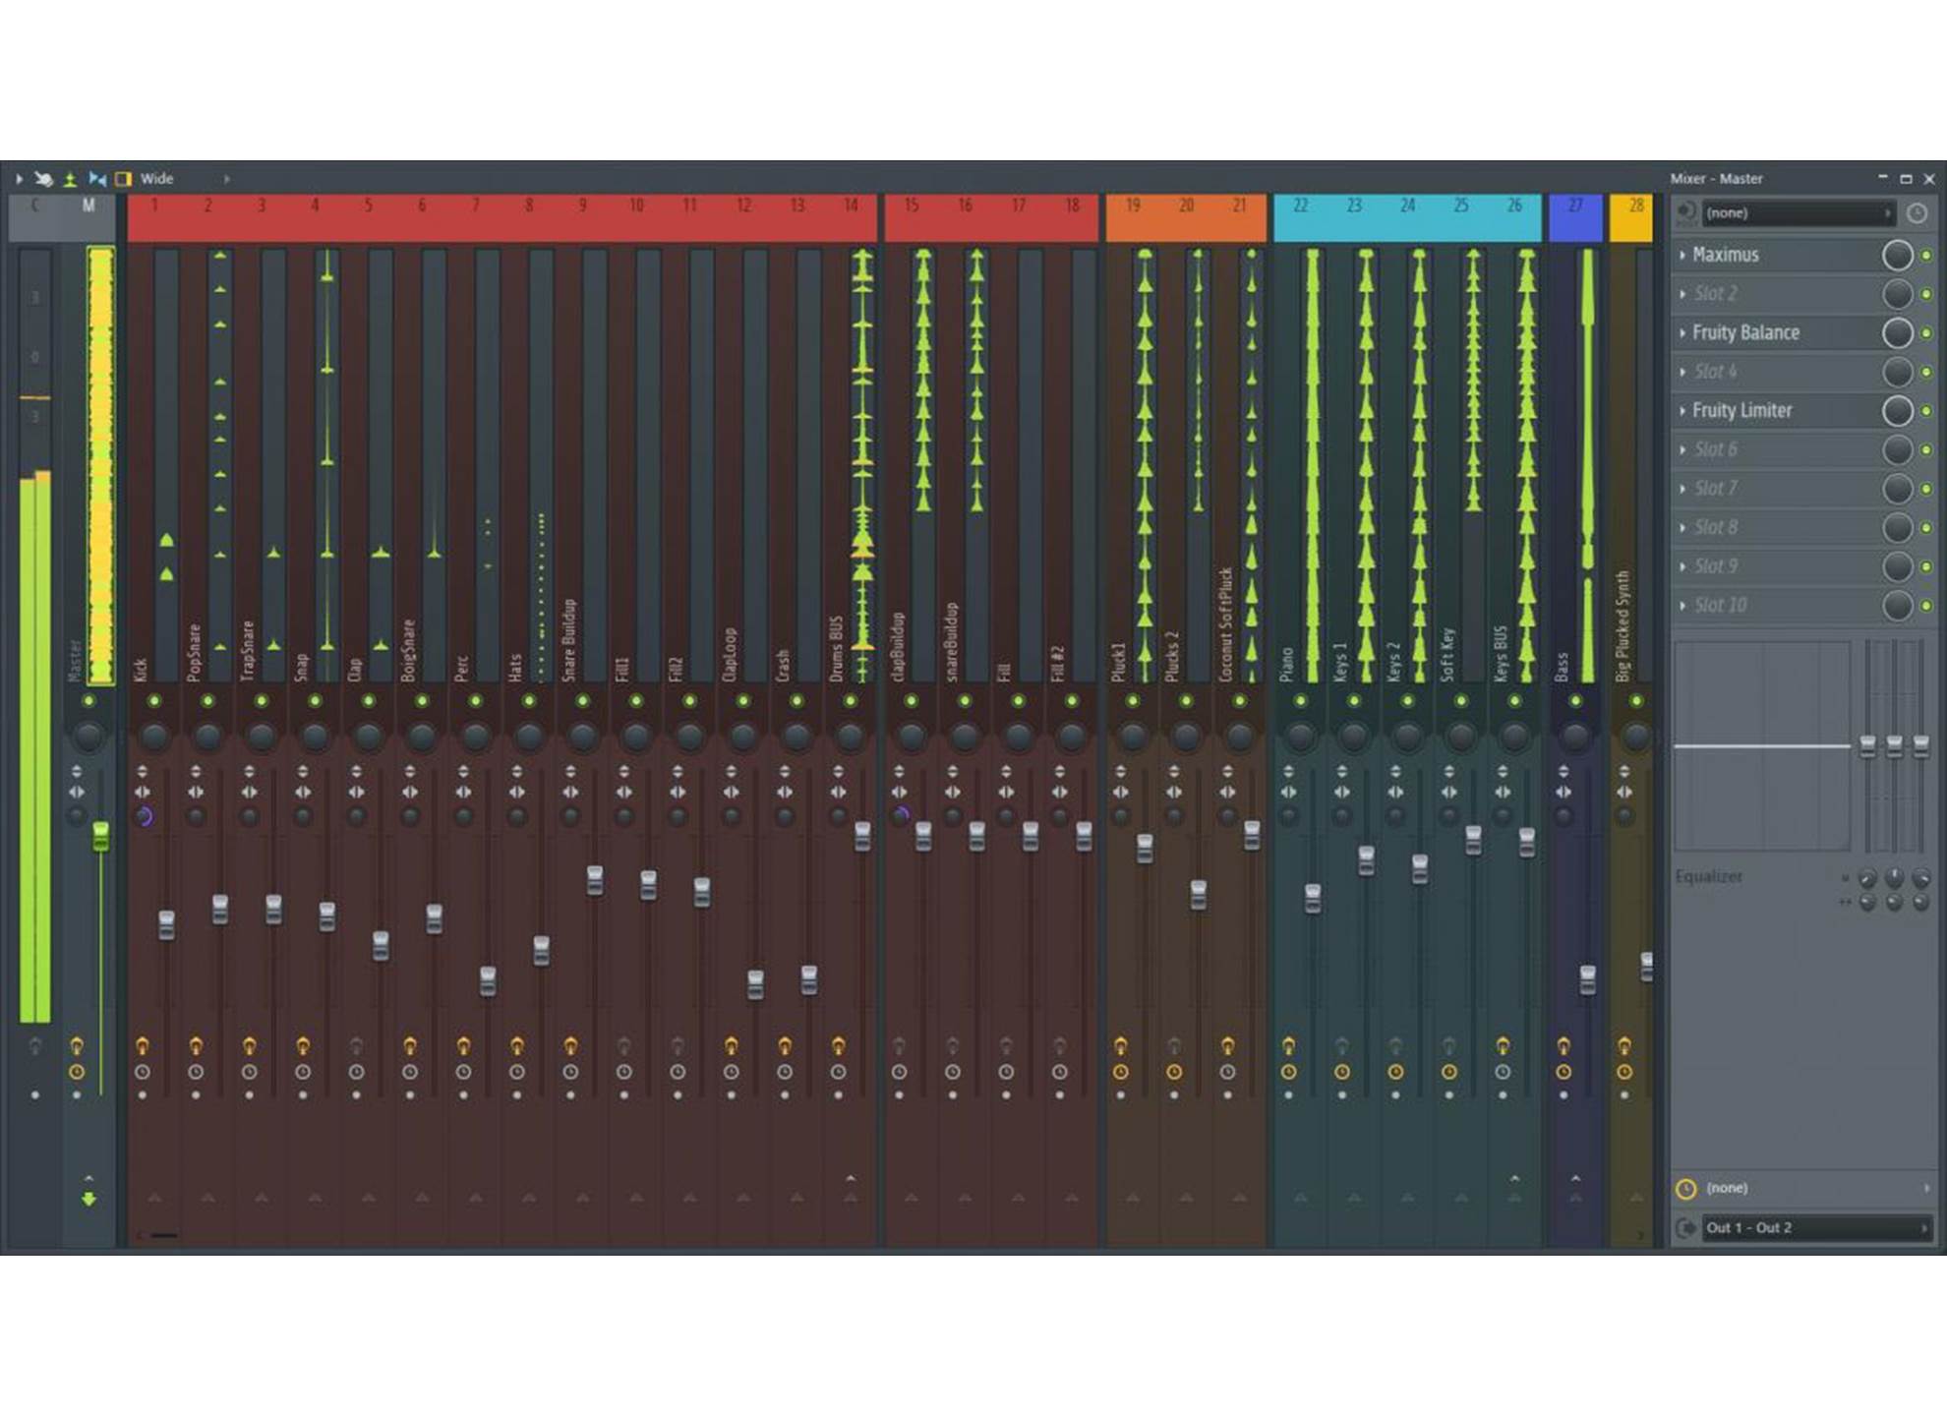Click the multi-touch control hand icon
1947x1416 pixels.
(44, 179)
